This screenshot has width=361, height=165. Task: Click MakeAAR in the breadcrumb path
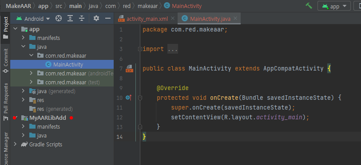click(18, 6)
